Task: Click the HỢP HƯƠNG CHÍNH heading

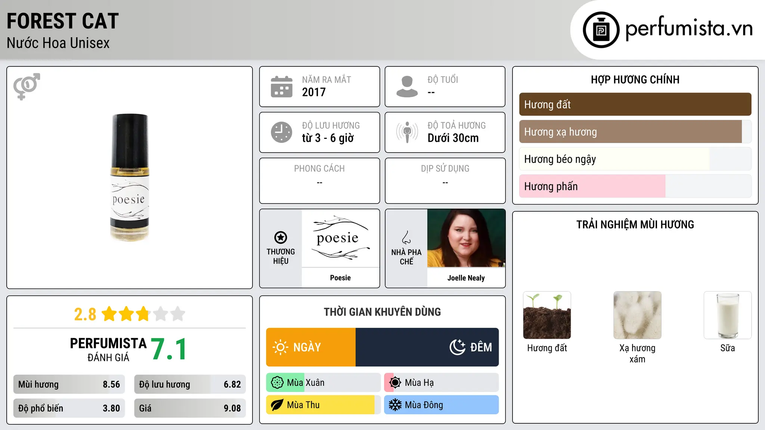Action: coord(635,80)
